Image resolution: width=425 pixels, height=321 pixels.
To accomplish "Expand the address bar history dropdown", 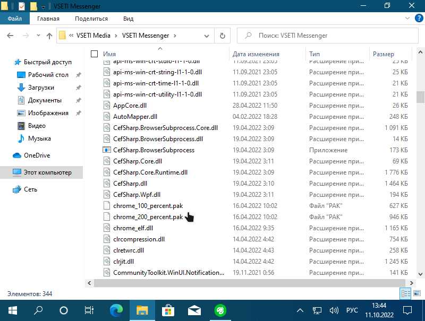I will tap(207, 36).
